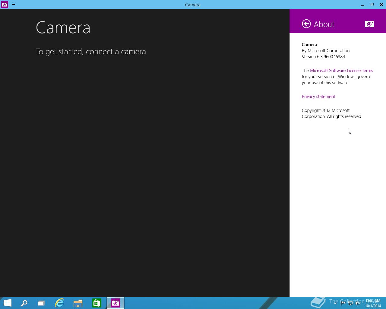Select the Camera app taskbar button
Screen dimensions: 386x309
click(115, 303)
